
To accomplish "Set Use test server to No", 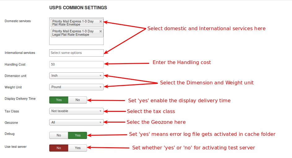I will [59, 148].
